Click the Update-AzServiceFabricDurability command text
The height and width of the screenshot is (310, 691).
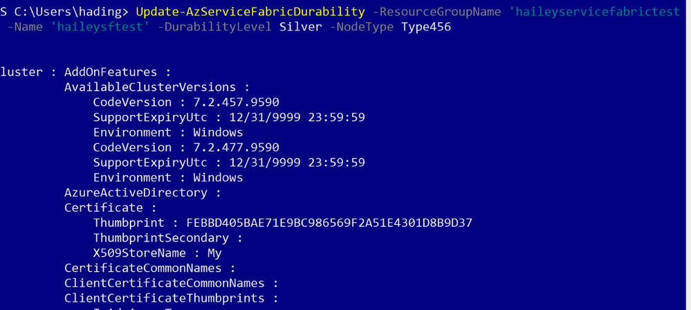(250, 12)
